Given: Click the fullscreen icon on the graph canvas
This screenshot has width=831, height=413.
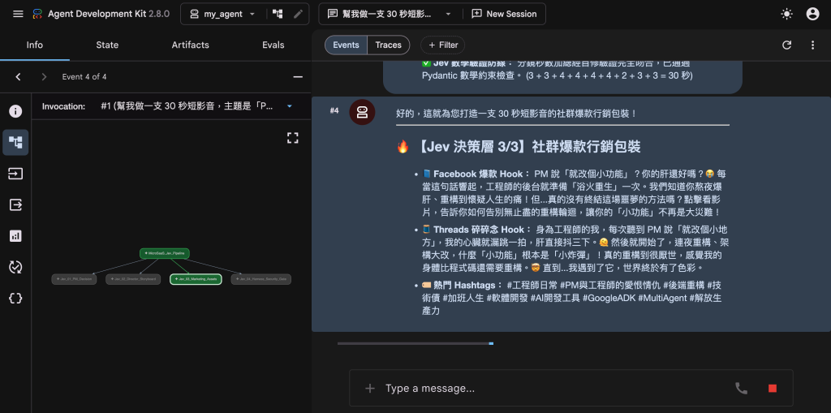Looking at the screenshot, I should (x=292, y=139).
